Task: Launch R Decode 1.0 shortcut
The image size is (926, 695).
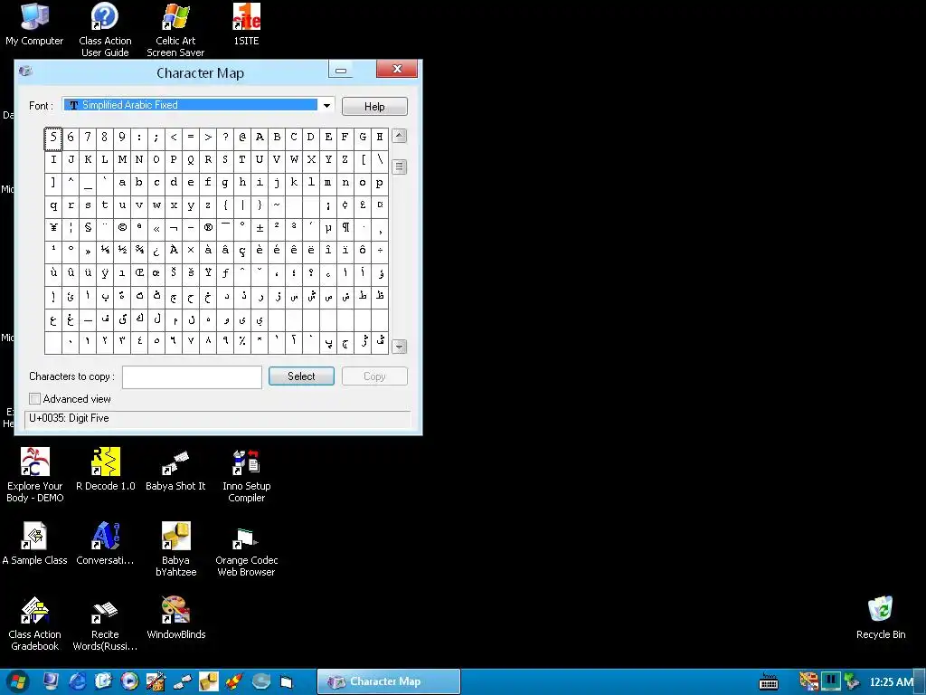Action: 105,470
